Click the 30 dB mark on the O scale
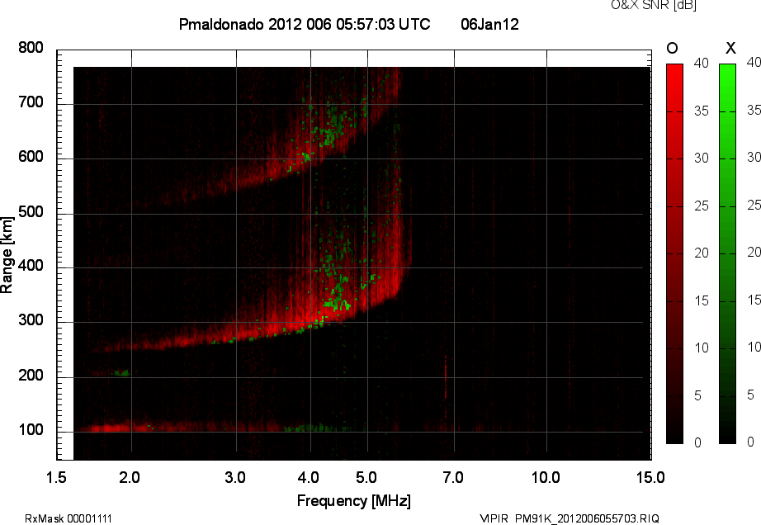Viewport: 761px width, 525px height. point(702,158)
